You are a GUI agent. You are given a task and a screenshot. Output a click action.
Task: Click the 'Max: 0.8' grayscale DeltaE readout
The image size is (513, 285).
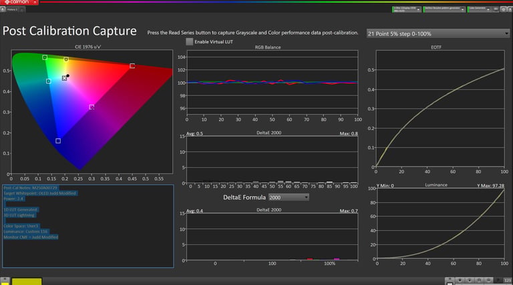349,133
